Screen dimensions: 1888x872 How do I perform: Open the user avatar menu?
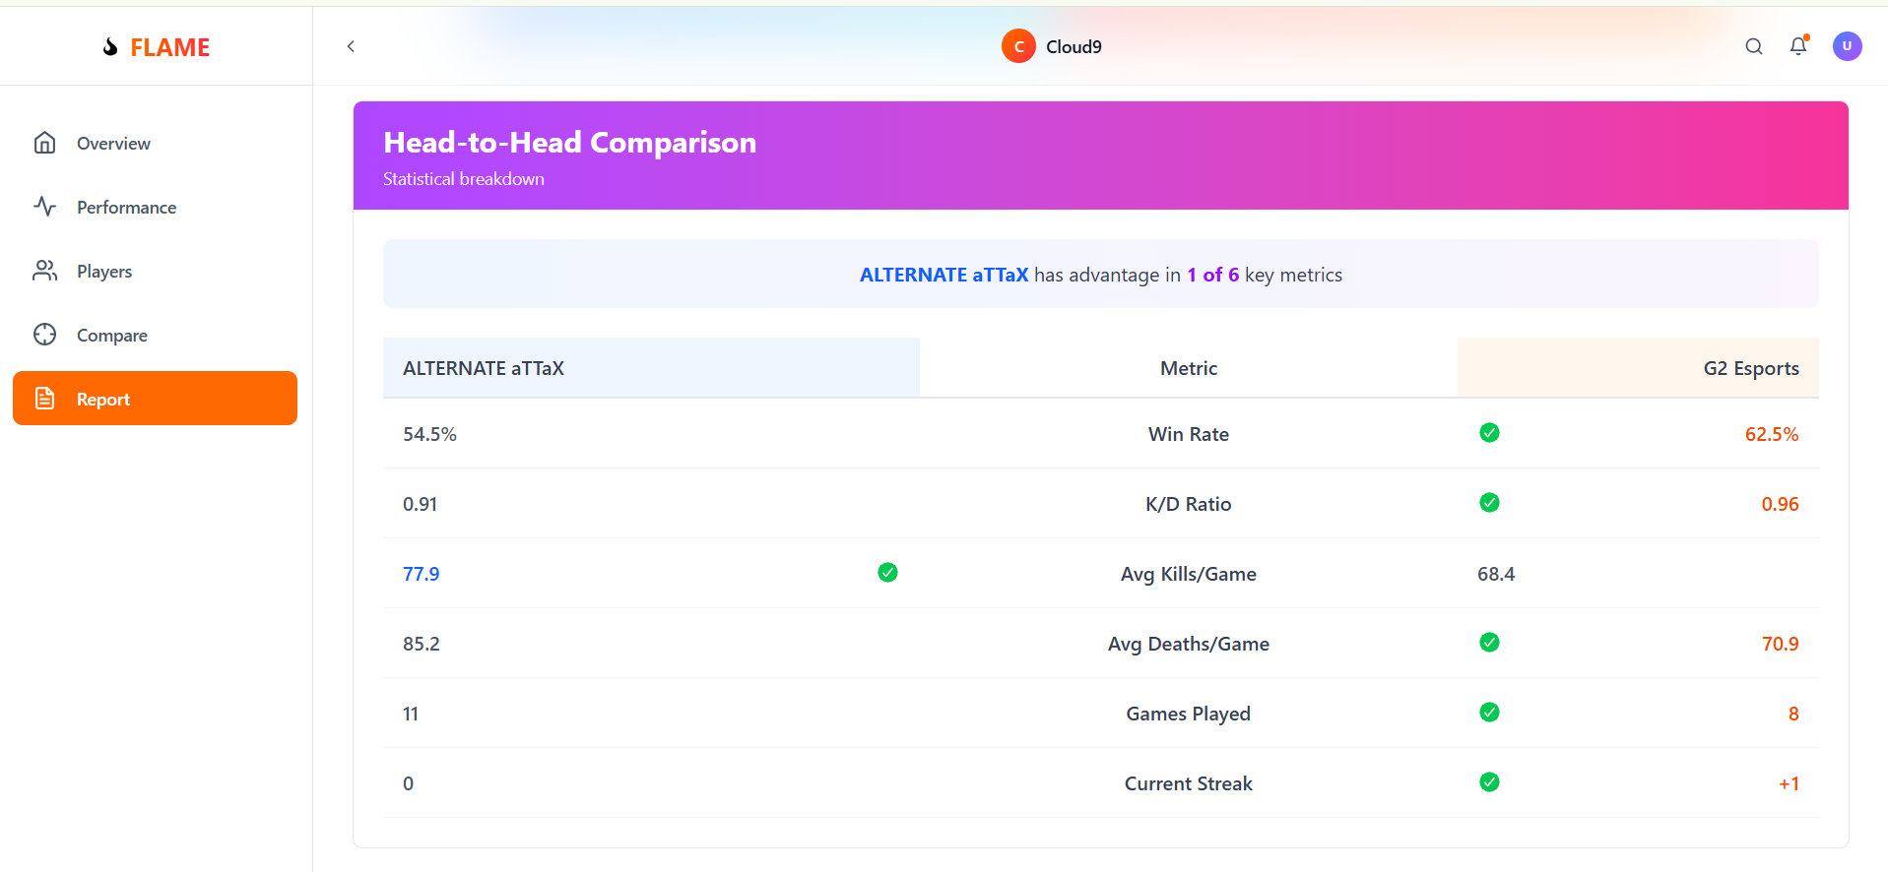[1847, 46]
